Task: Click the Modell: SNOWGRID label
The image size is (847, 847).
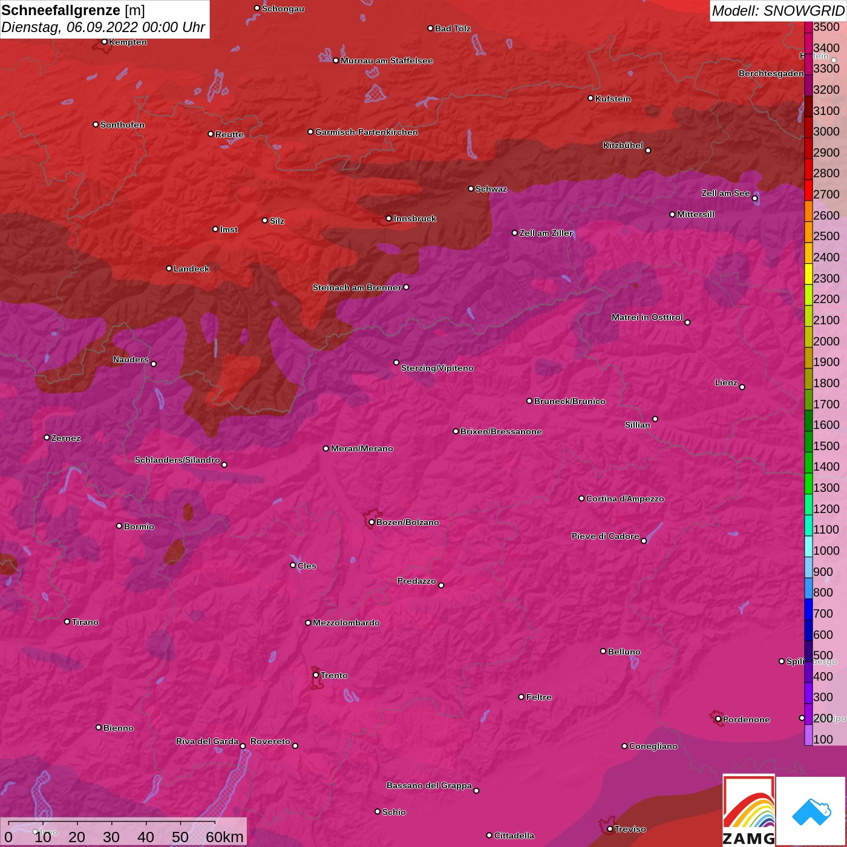Action: click(777, 10)
